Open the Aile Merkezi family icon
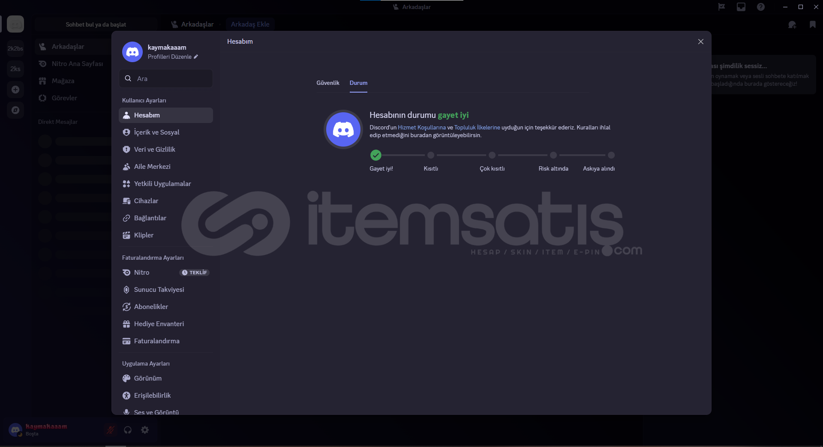Image resolution: width=823 pixels, height=447 pixels. click(126, 167)
